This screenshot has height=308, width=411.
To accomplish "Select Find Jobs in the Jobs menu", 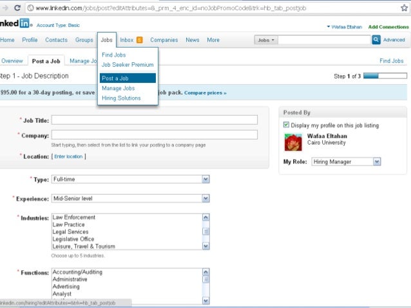I will point(114,55).
